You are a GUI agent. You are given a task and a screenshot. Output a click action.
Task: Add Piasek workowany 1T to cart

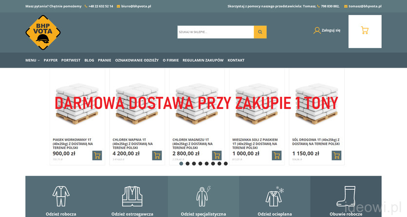[x=97, y=156]
